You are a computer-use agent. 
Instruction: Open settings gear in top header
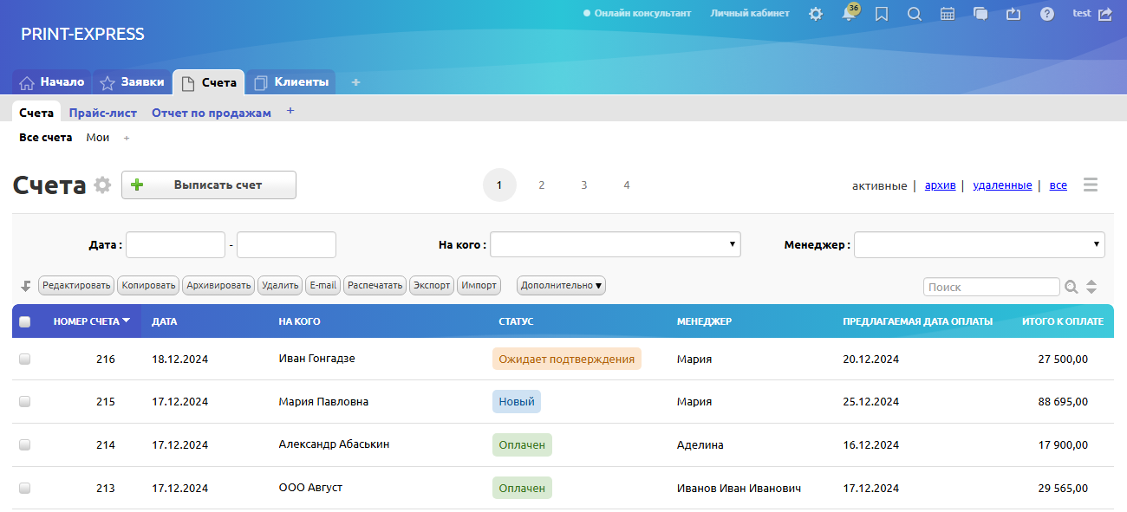click(816, 14)
